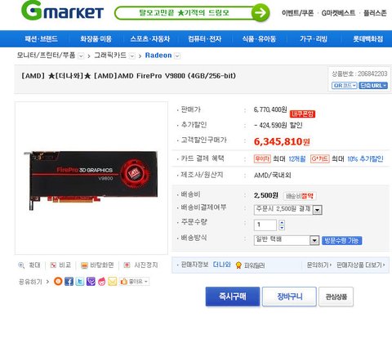Screen dimensions: 392x352
Task: Share the product via Twitter icon
Action: click(79, 281)
